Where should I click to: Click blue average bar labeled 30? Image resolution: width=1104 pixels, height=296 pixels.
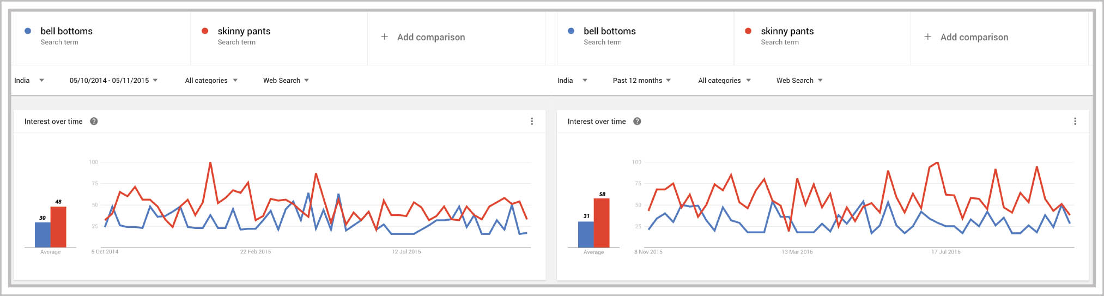[x=43, y=234]
